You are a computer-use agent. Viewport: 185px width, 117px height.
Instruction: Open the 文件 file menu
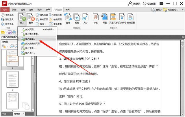click(5, 9)
